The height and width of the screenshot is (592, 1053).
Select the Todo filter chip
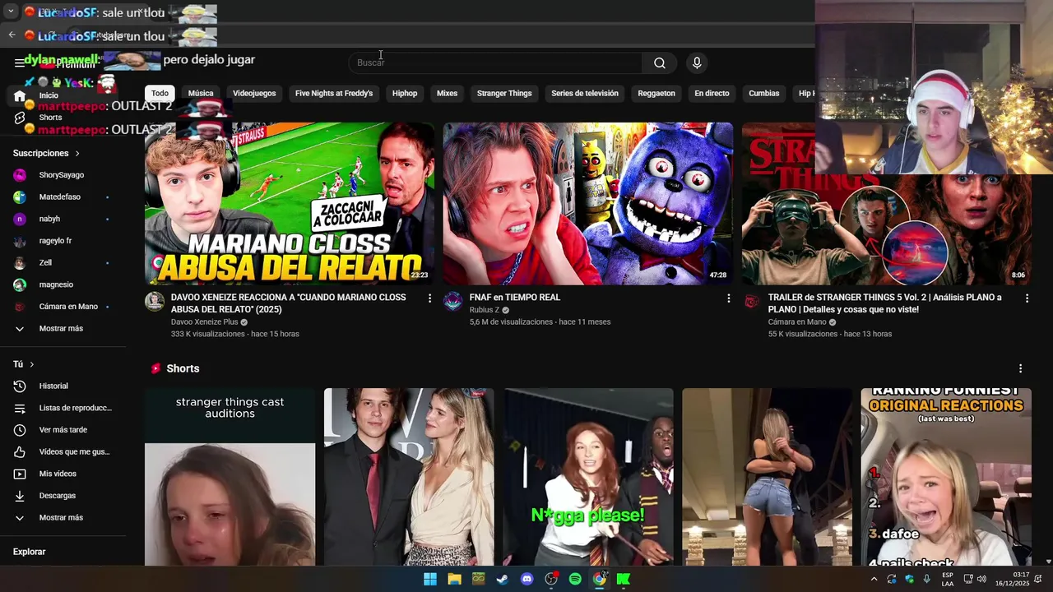pos(160,93)
